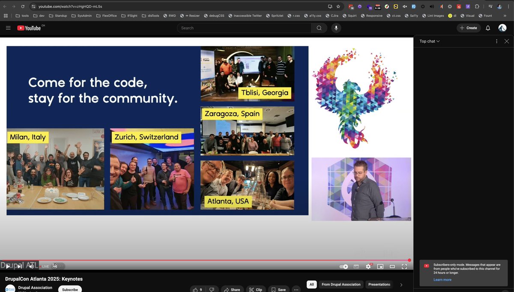Show more chips with right chevron
514x292 pixels.
pyautogui.click(x=401, y=284)
